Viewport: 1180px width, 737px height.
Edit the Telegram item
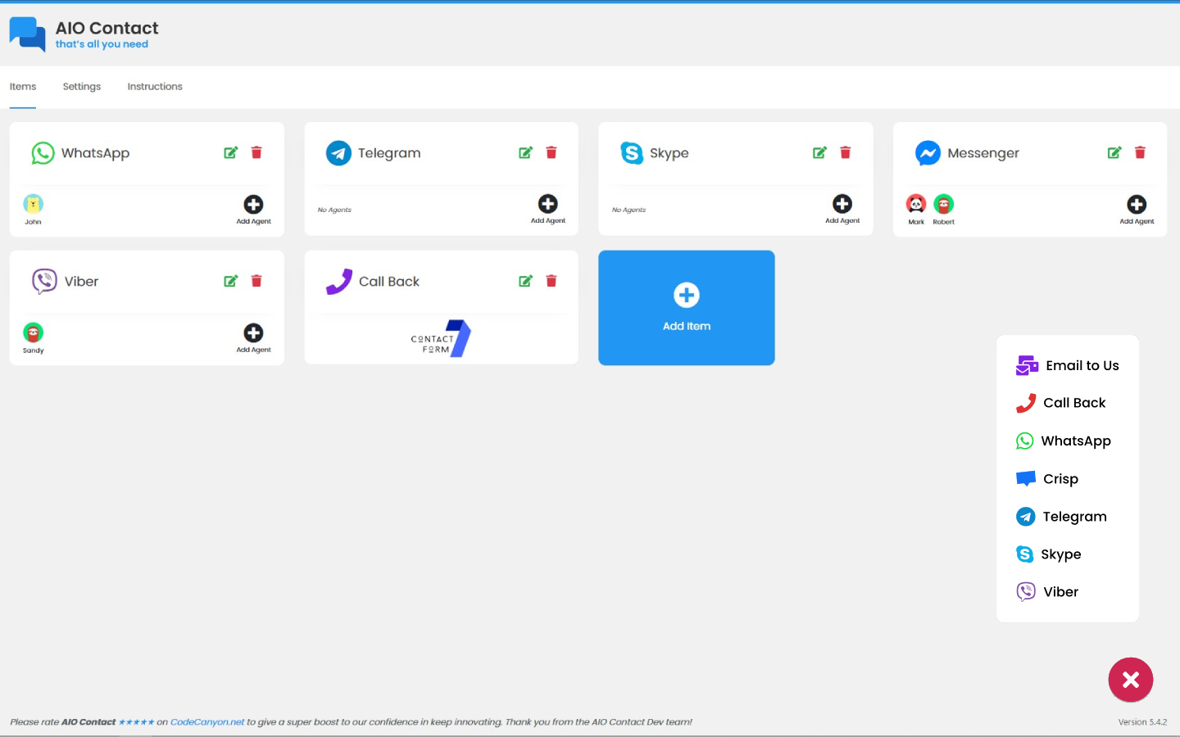pos(526,152)
